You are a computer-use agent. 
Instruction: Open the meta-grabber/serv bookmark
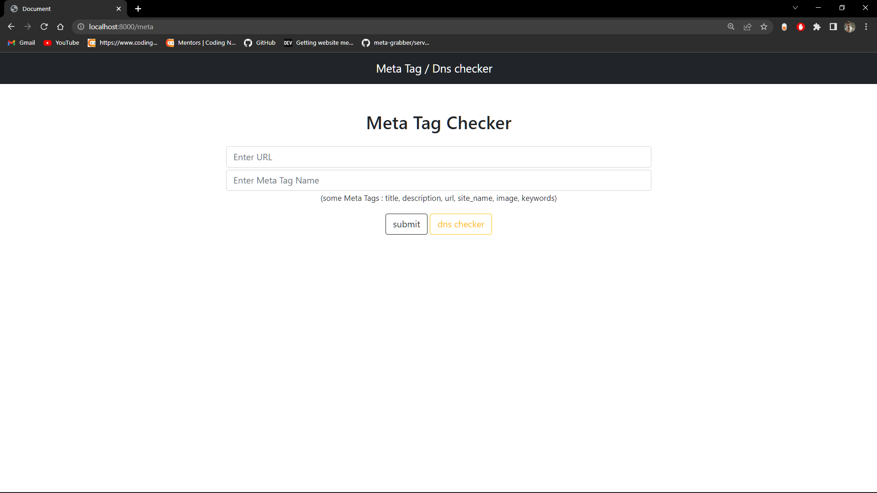(x=396, y=42)
